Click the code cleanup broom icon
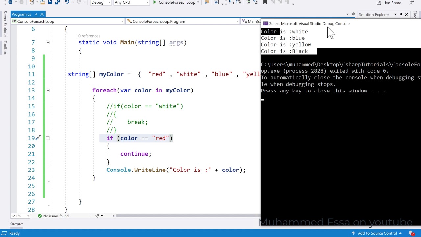Screen dimensions: 421x237 point(97,216)
